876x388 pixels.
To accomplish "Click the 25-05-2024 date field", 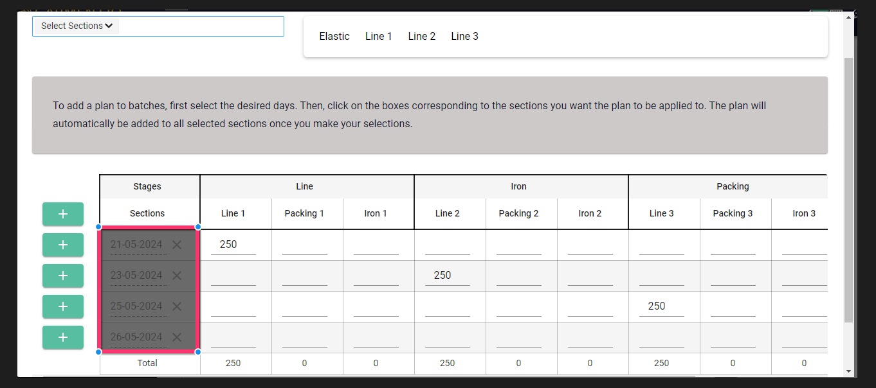I will (138, 306).
